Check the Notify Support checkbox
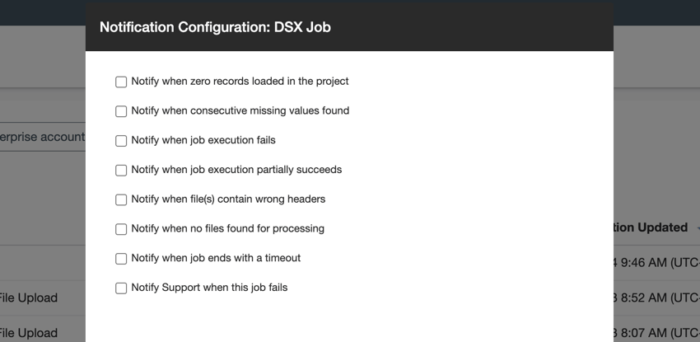Viewport: 700px width, 342px height. point(121,288)
